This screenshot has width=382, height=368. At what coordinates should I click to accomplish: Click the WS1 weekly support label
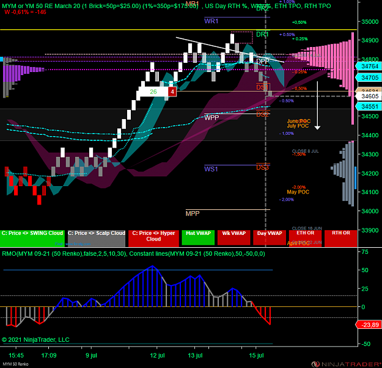(211, 169)
